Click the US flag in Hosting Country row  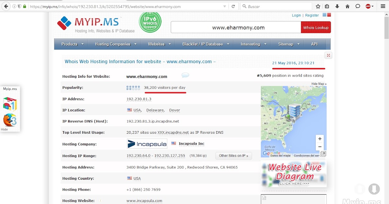point(129,178)
